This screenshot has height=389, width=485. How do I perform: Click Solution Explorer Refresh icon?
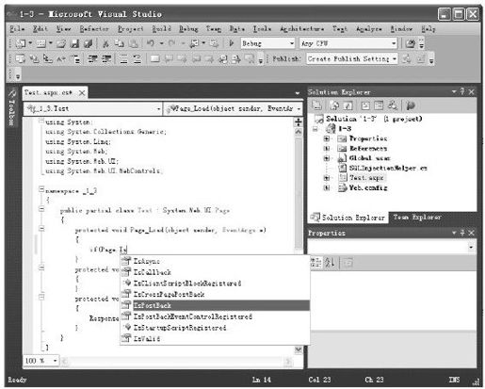[348, 105]
